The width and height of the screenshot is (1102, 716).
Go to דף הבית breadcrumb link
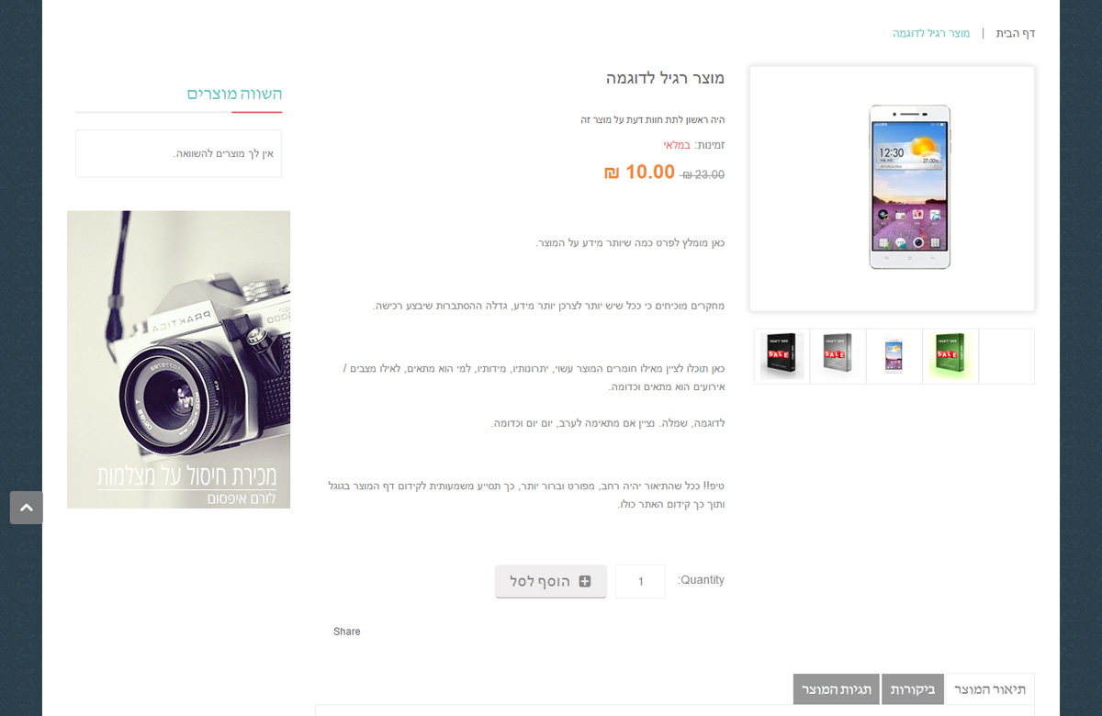[x=1016, y=33]
